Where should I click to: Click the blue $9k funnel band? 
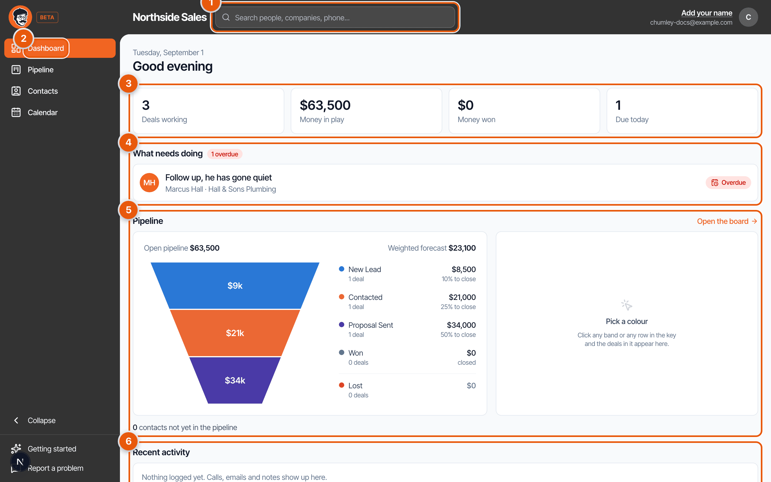click(235, 285)
